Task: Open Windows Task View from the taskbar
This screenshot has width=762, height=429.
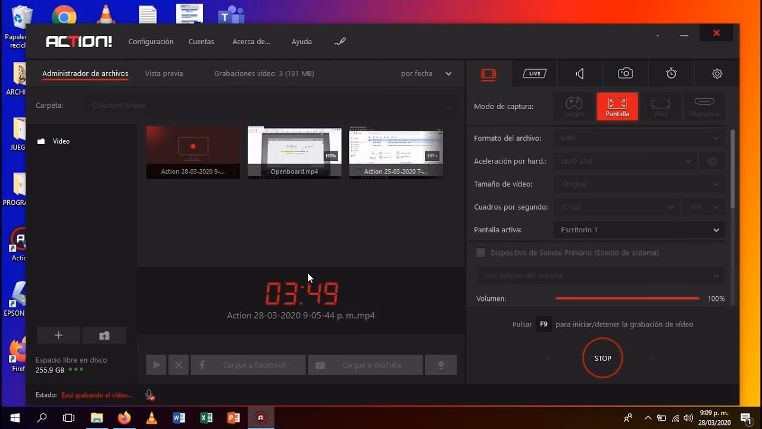Action: (x=68, y=418)
